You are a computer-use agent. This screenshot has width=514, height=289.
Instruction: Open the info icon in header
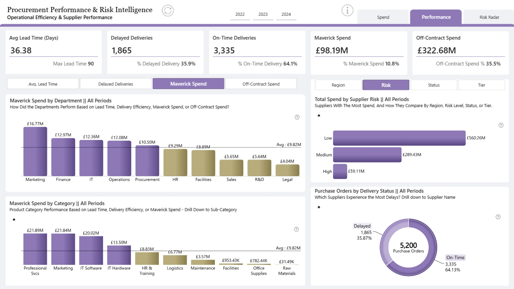point(347,11)
